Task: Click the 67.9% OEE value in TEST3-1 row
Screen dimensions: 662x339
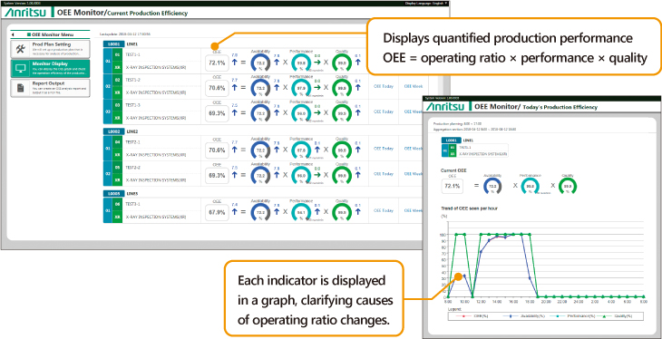Action: click(x=217, y=212)
